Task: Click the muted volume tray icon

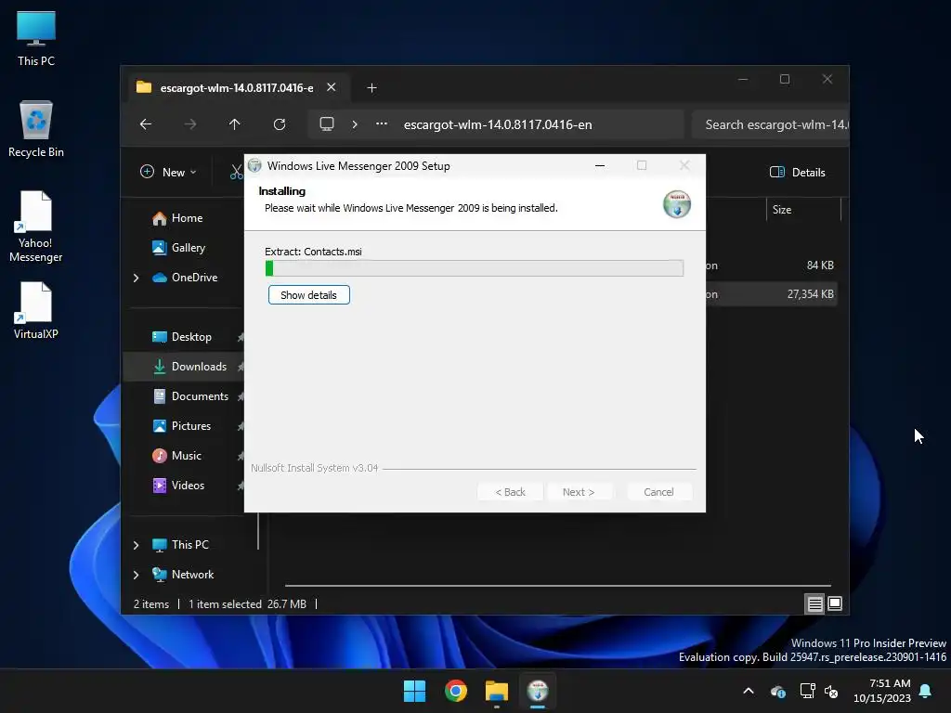Action: [x=831, y=691]
